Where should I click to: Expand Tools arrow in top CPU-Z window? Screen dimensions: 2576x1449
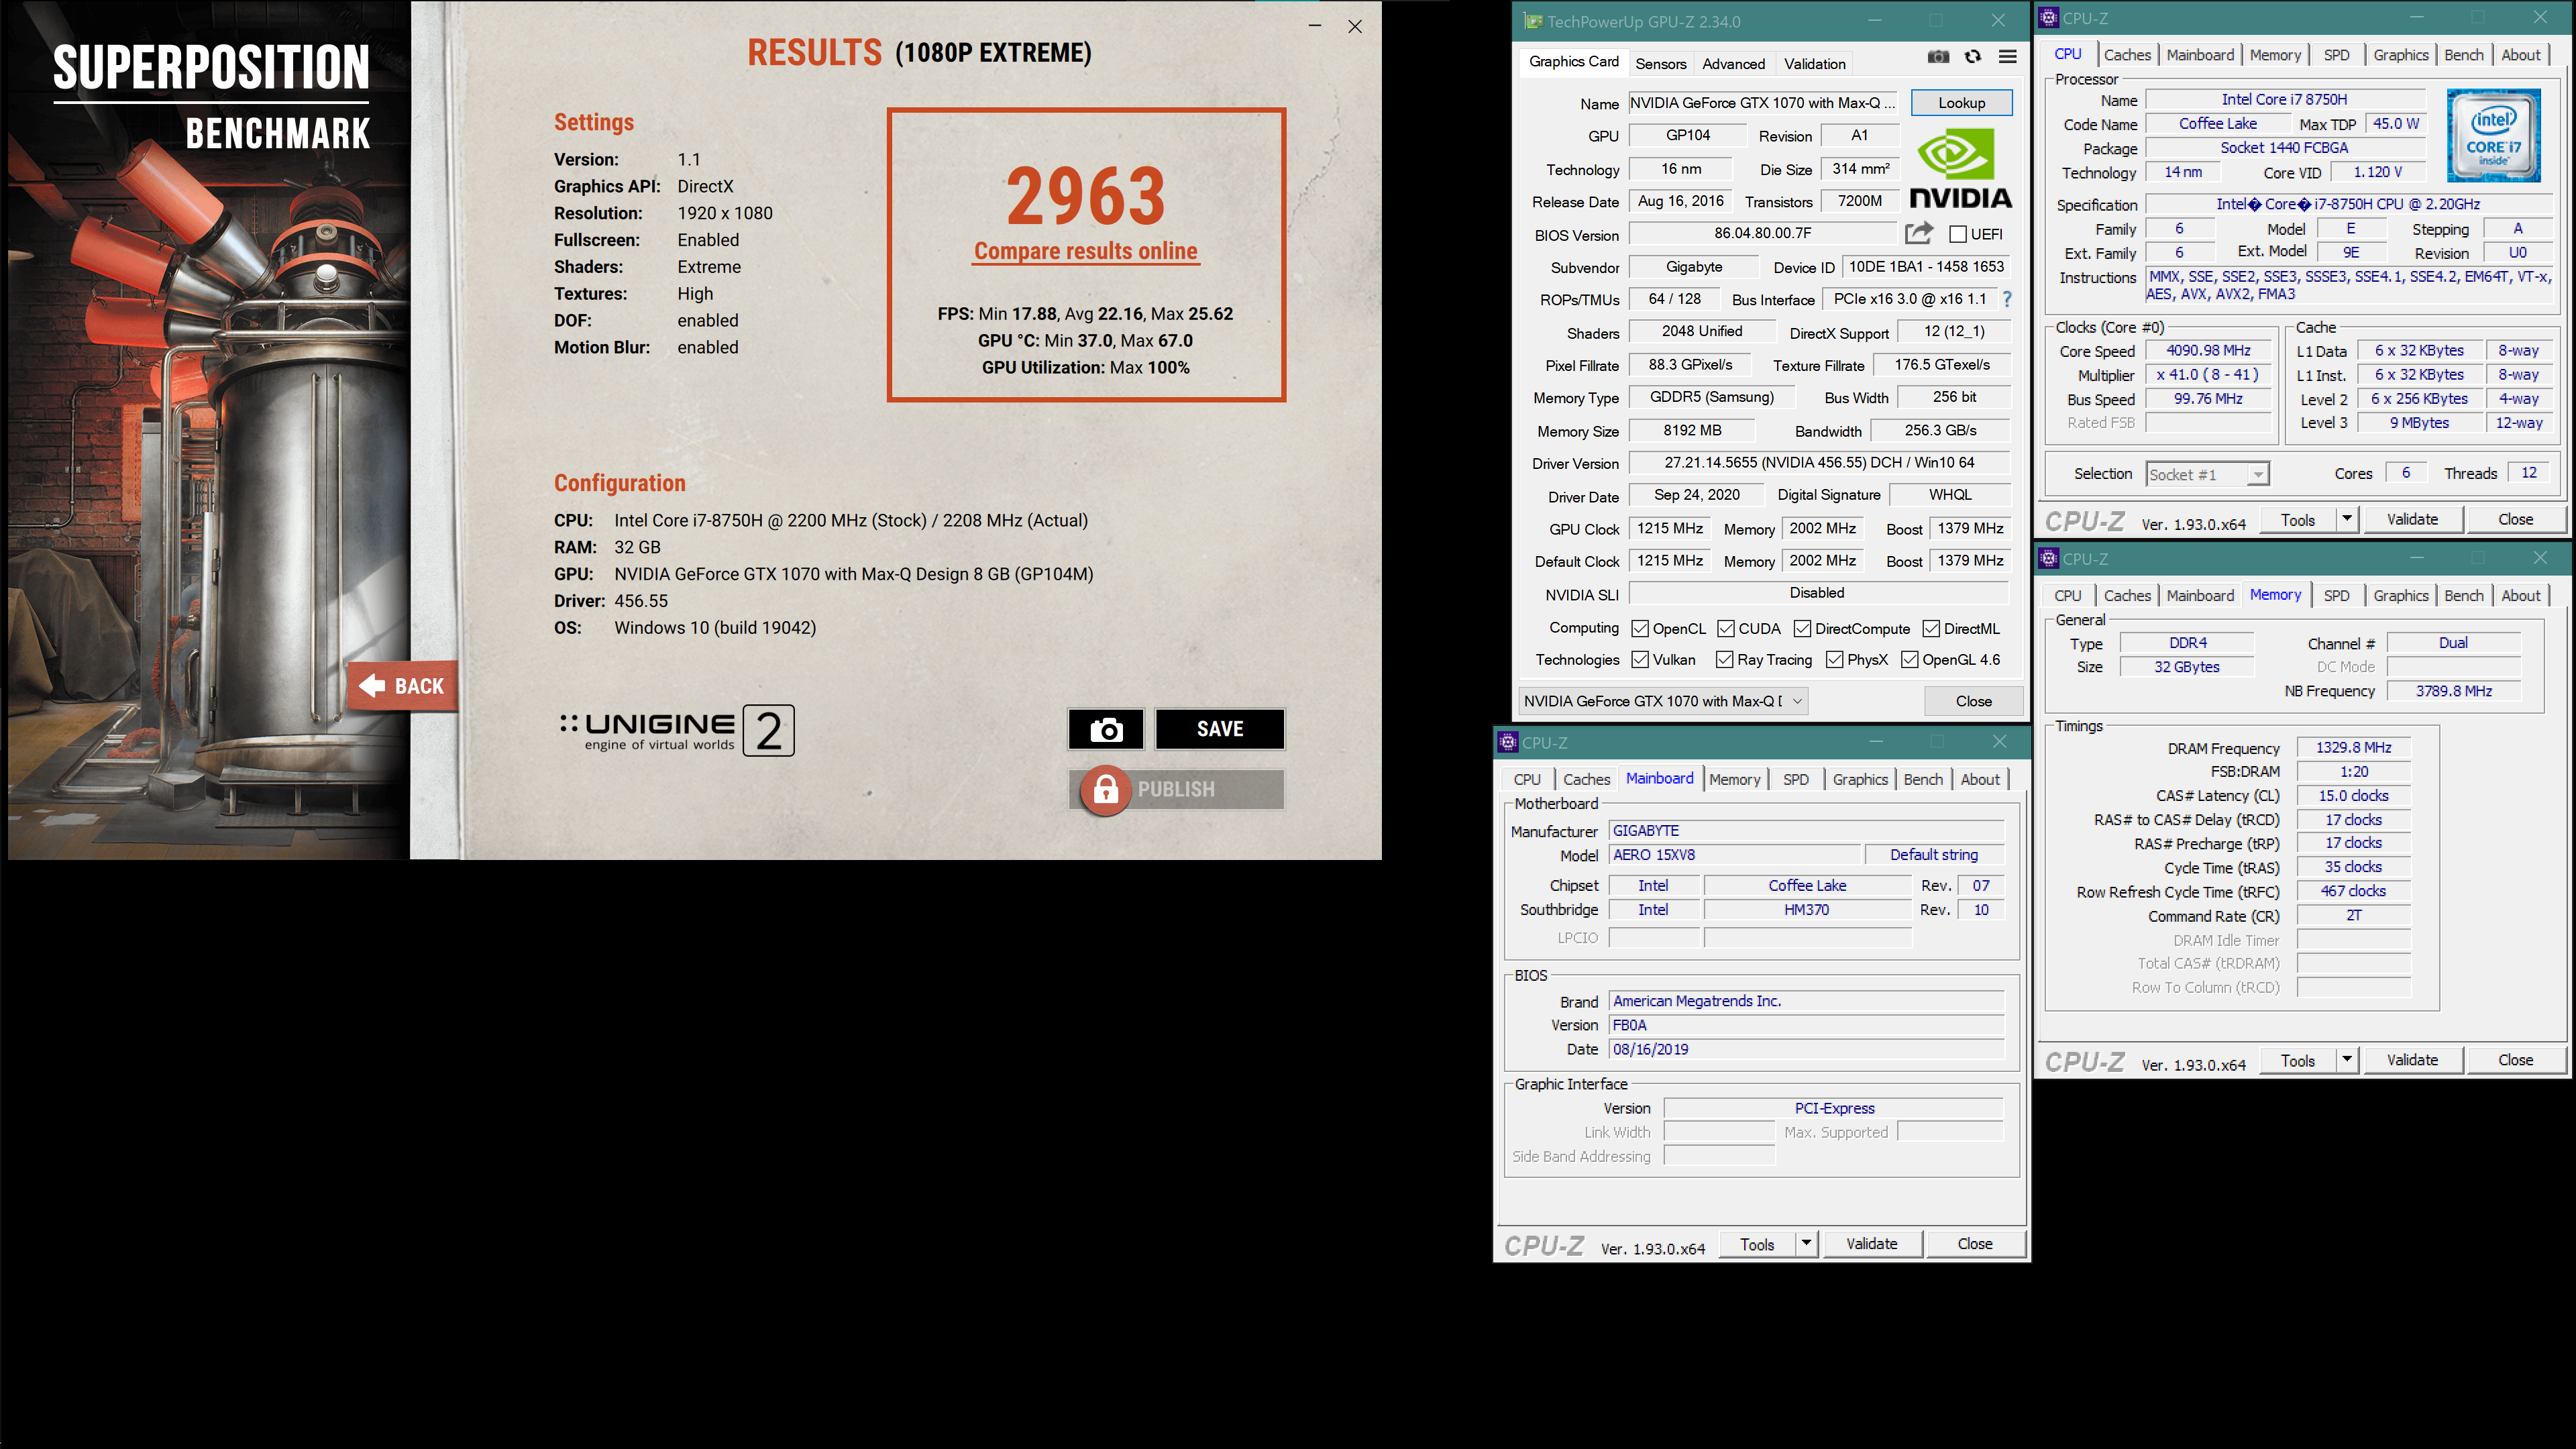coord(2346,519)
